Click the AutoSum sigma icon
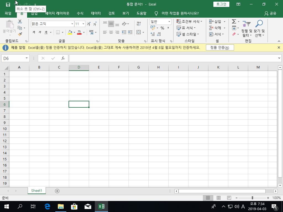The image size is (283, 212). pyautogui.click(x=234, y=22)
